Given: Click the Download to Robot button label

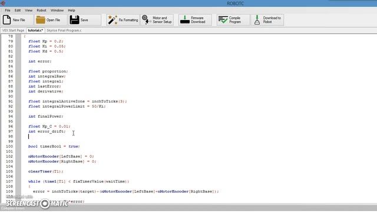Looking at the screenshot, I should click(272, 19).
